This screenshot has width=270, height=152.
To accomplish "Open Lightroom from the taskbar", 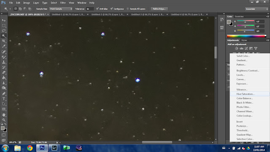I will click(x=54, y=148).
